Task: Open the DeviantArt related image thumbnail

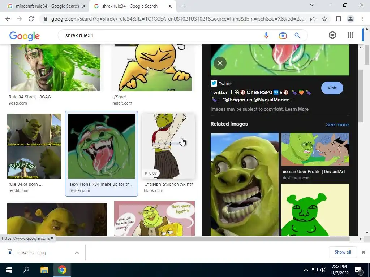Action: click(315, 149)
